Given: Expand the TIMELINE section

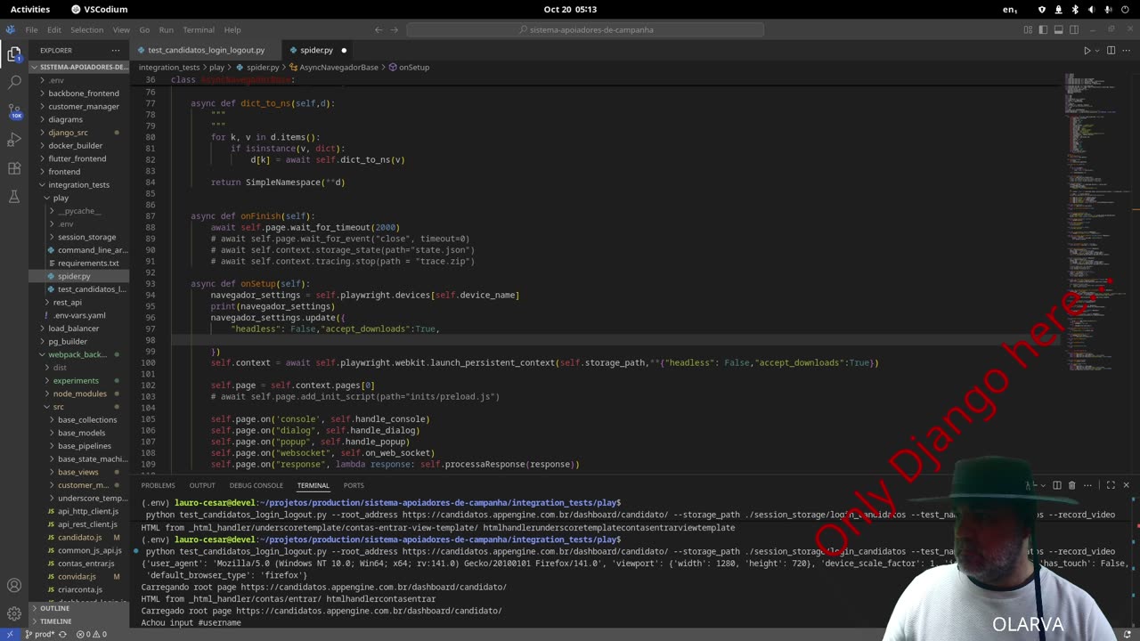Looking at the screenshot, I should point(80,621).
